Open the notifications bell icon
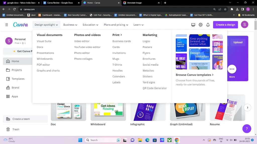 (x=208, y=25)
